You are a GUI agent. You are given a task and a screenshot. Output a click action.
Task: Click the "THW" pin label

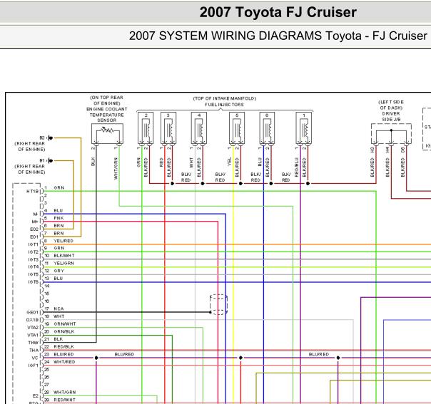[34, 343]
